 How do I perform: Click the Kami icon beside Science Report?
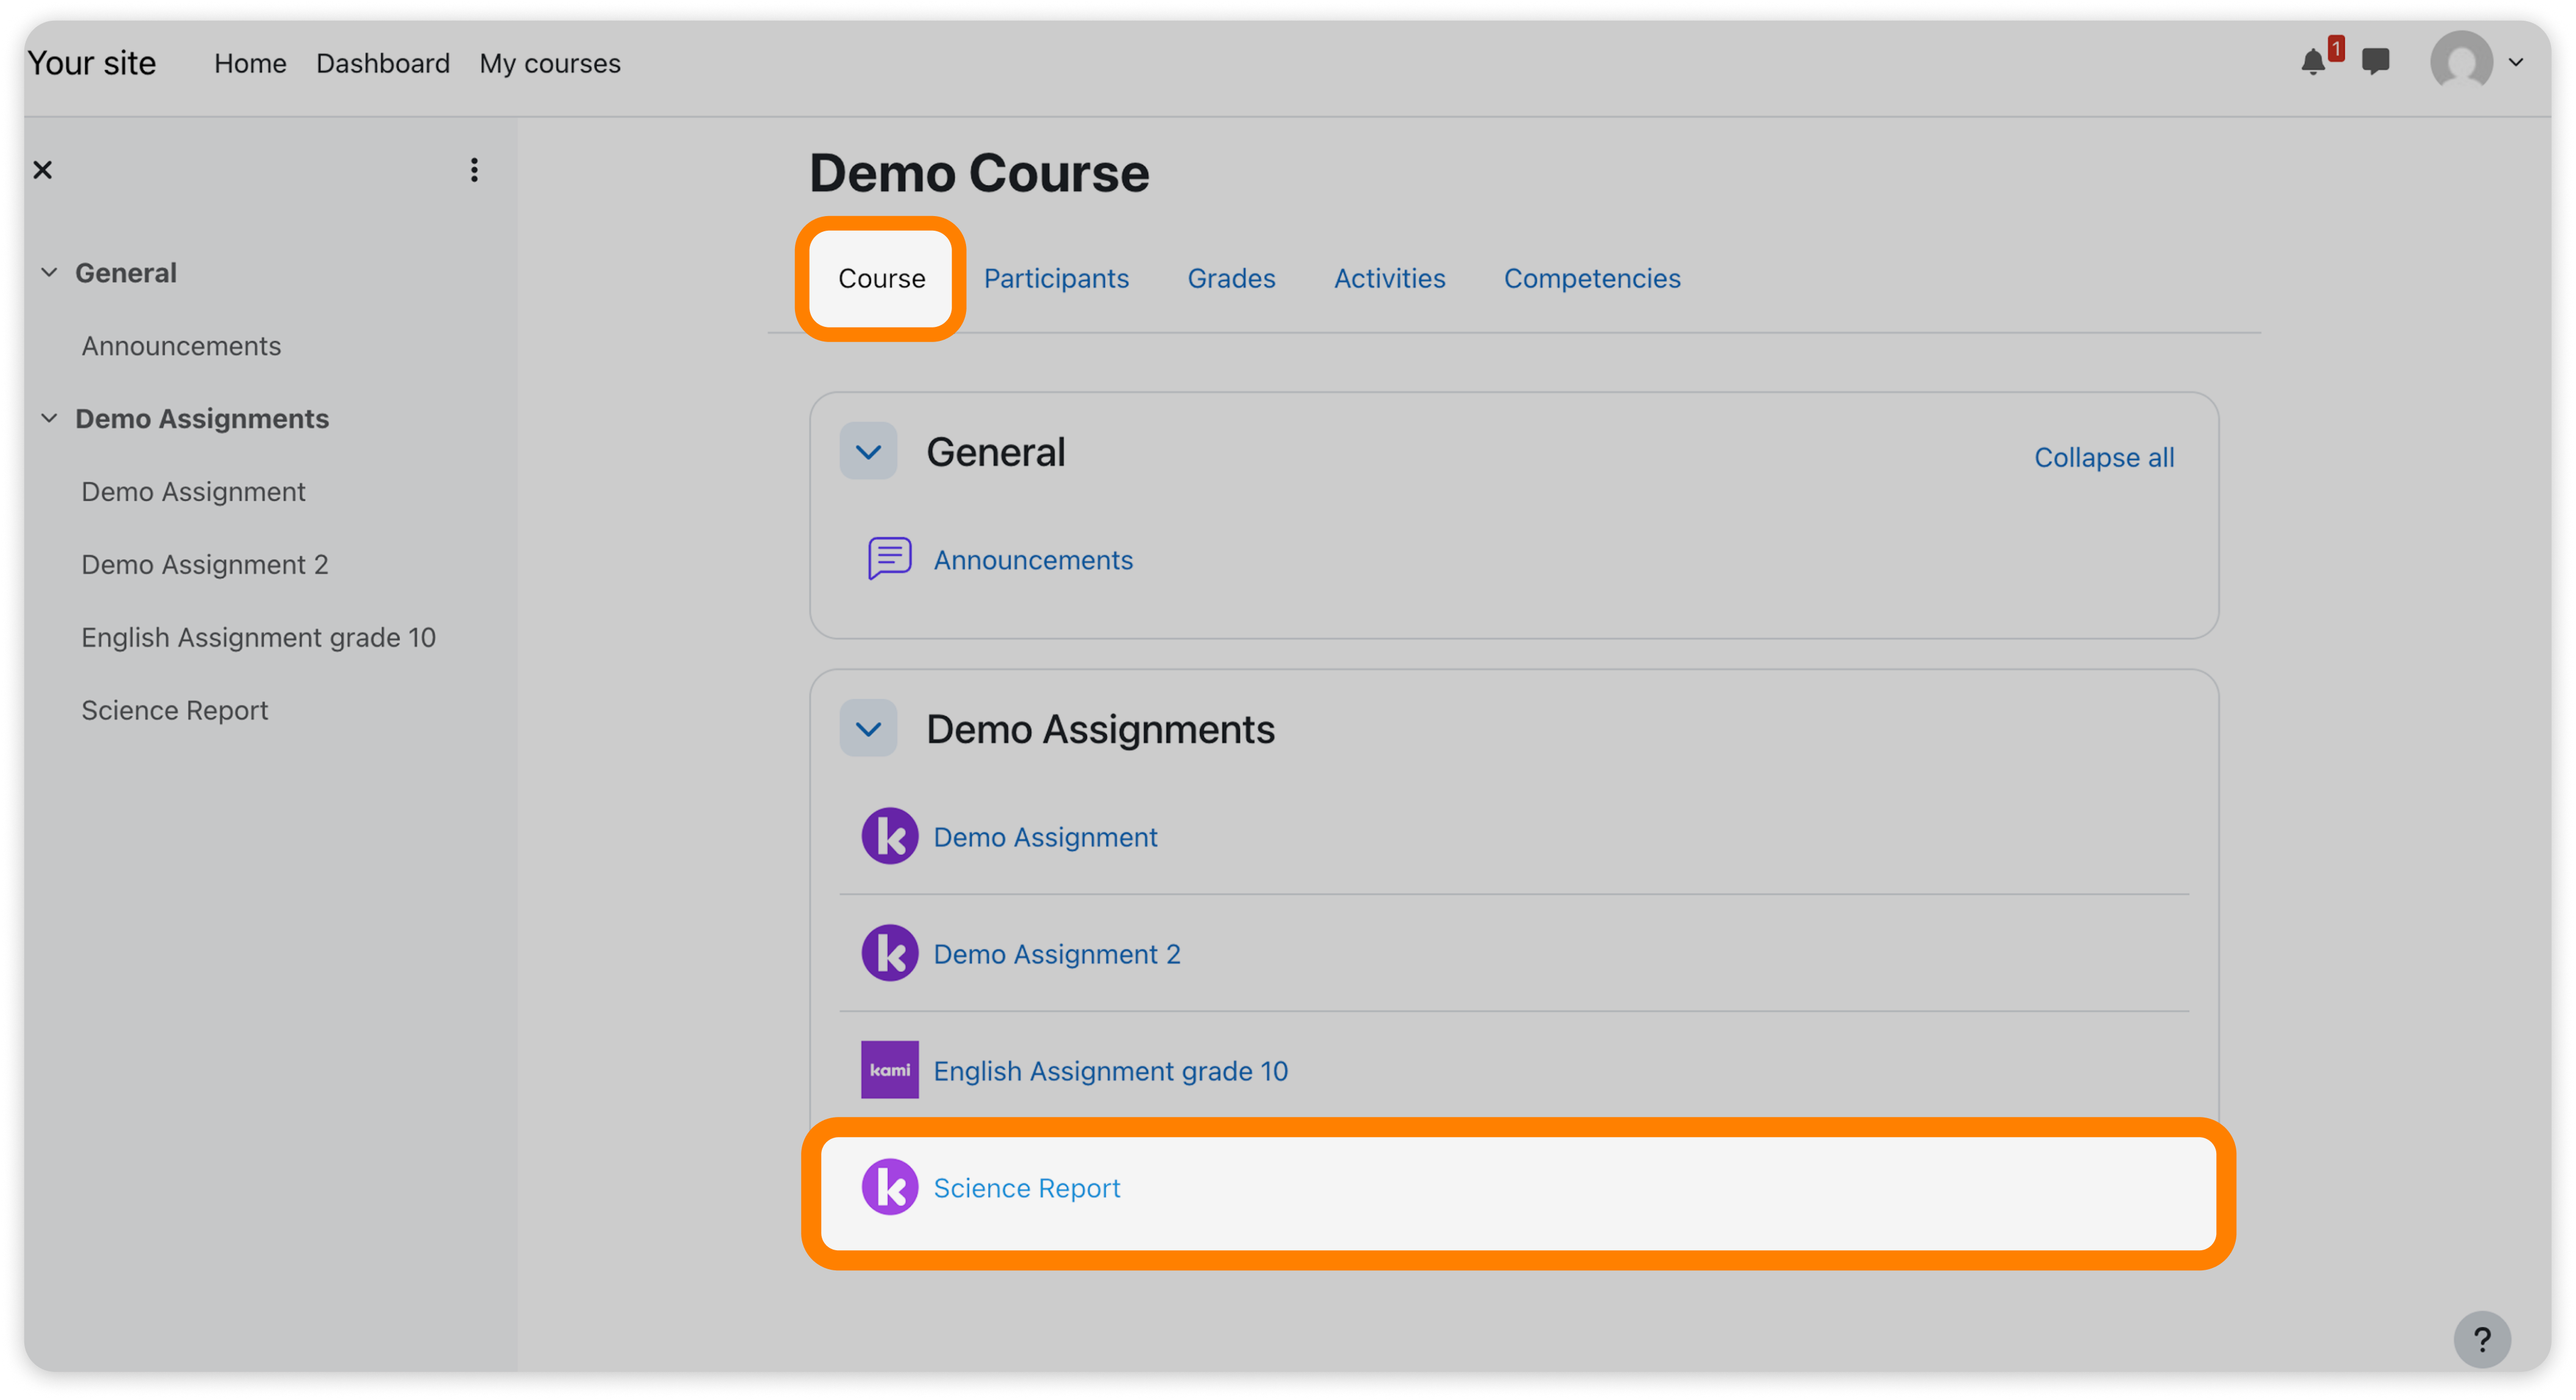tap(889, 1187)
